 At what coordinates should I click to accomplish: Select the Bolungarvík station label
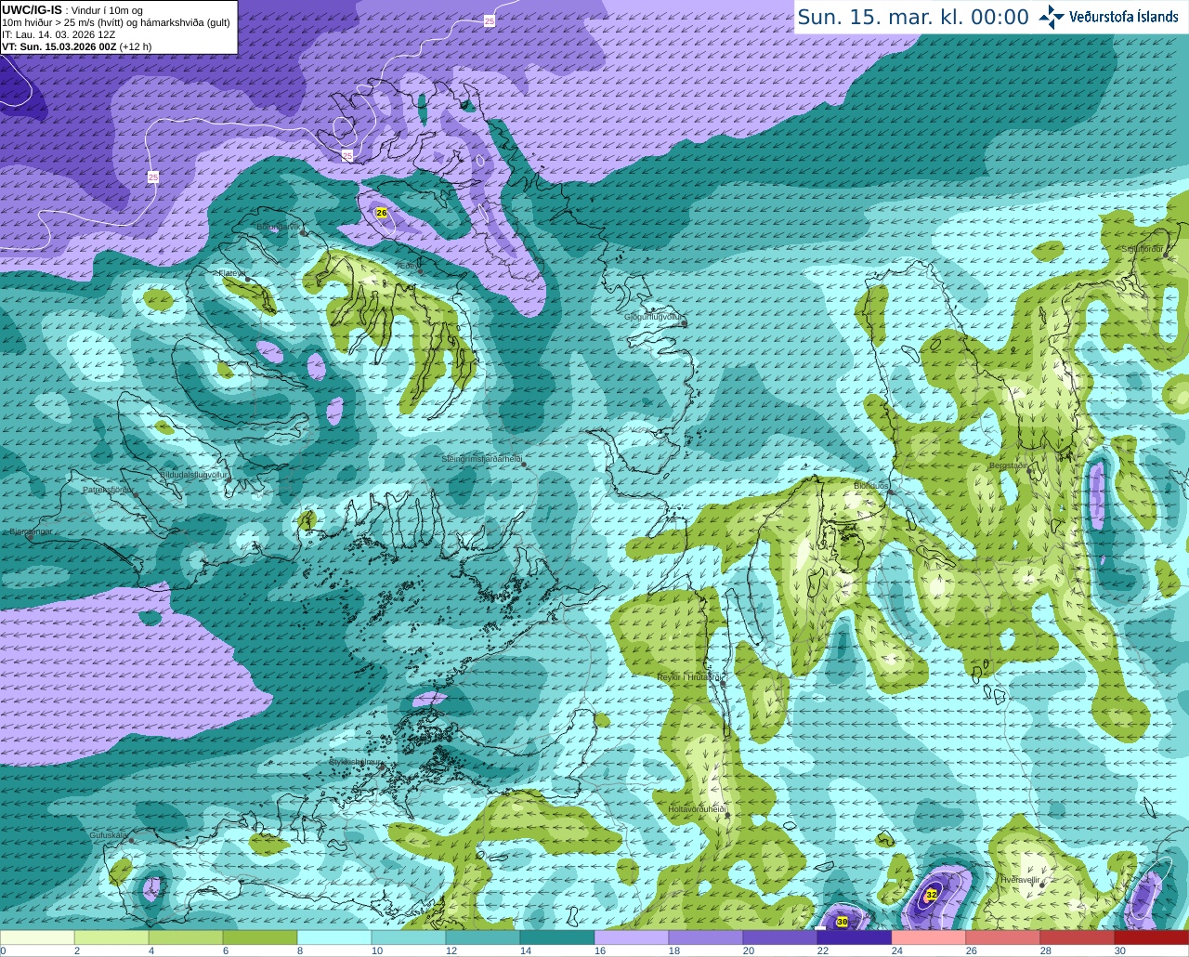click(x=278, y=226)
